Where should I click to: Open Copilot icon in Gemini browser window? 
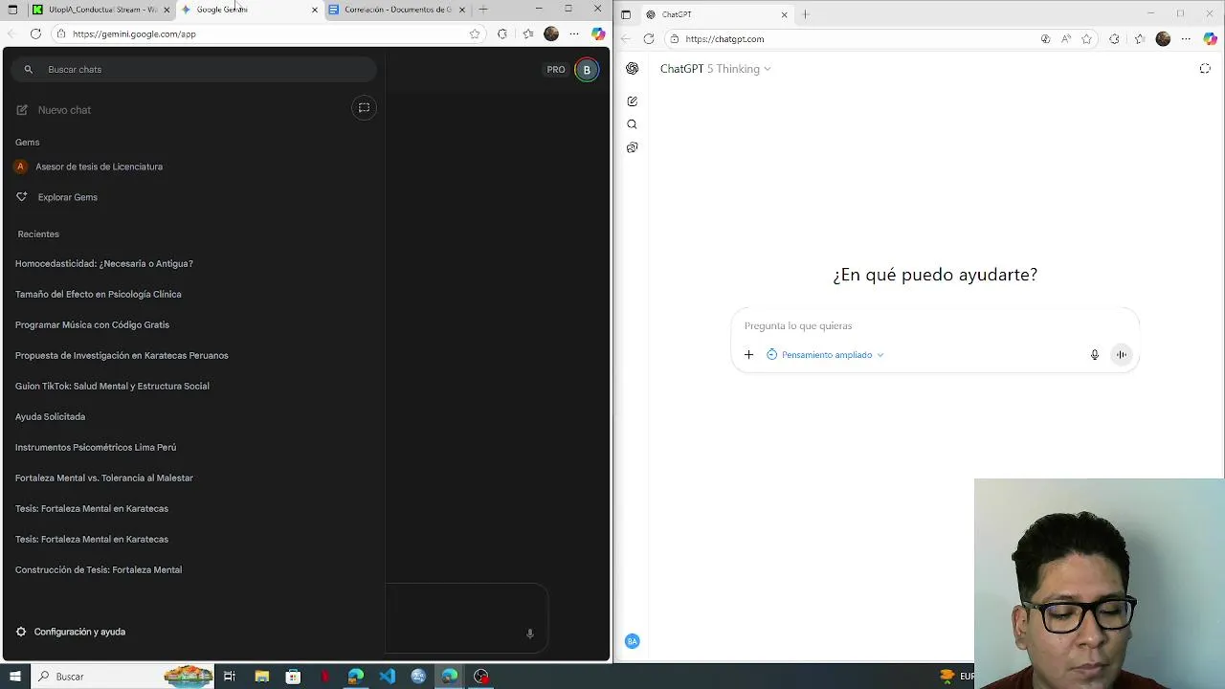(598, 33)
